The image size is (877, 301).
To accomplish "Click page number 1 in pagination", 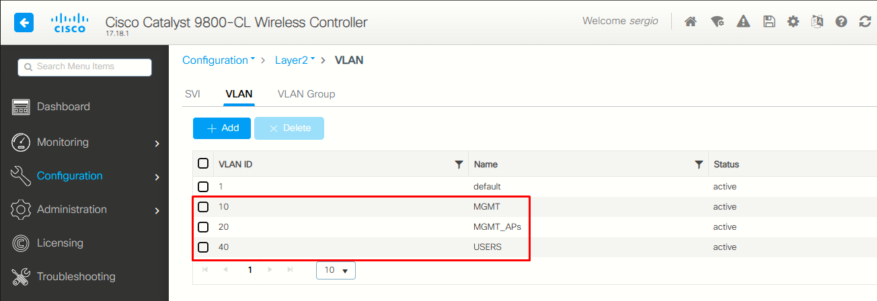I will [250, 269].
